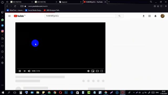Open account avatar menu
Screen dimensions: 168x95
click(x=162, y=16)
